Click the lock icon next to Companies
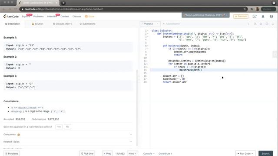278x156 pixels. 19,135
